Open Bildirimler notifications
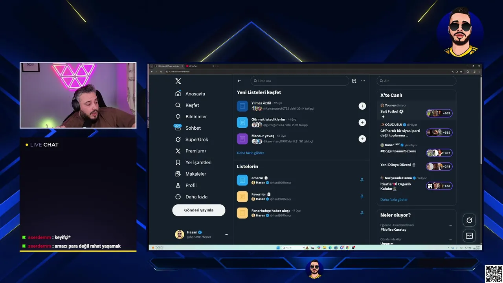Image resolution: width=503 pixels, height=283 pixels. click(191, 117)
